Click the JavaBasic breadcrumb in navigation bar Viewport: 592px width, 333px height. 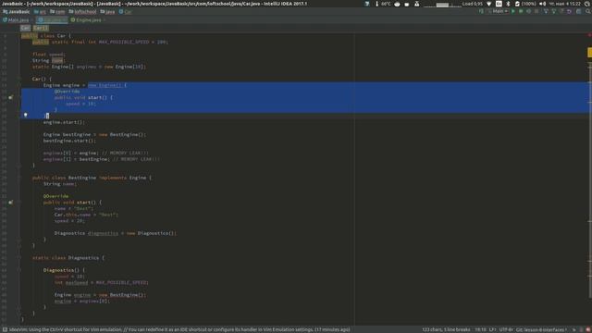pos(16,12)
